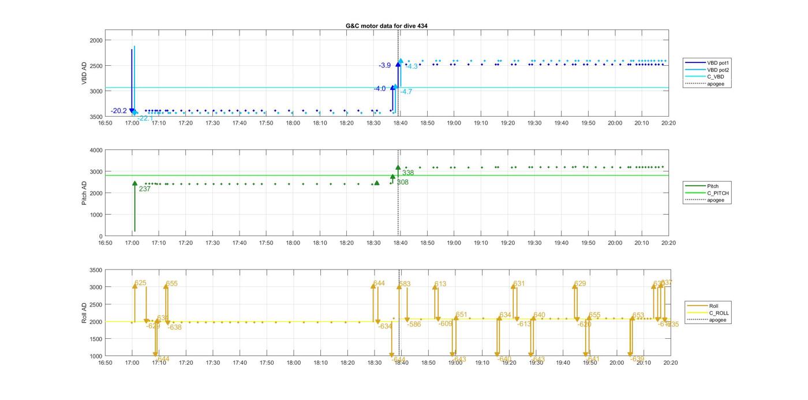This screenshot has height=400, width=808.
Task: Click the -634 roll data label
Action: (x=385, y=326)
